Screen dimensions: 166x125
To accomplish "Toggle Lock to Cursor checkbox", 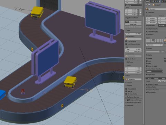I will click(126, 41).
